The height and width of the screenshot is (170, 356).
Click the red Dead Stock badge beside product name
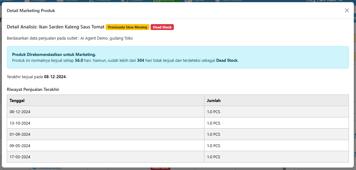pos(162,27)
